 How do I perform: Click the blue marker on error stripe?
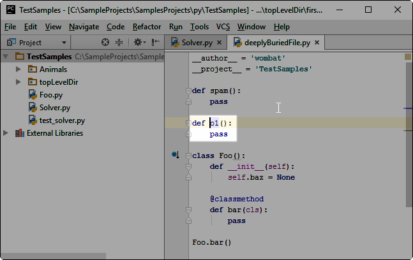click(x=407, y=109)
